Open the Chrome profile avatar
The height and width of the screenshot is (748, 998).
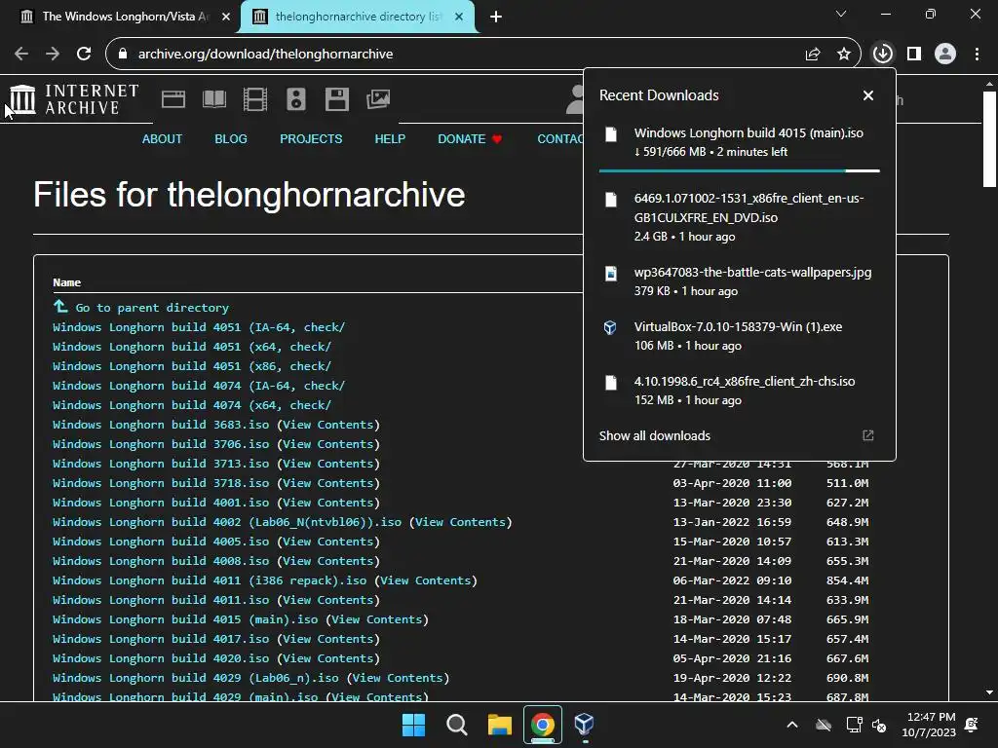945,55
